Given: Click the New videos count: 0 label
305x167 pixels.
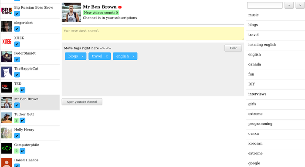Looking at the screenshot, I should [101, 13].
